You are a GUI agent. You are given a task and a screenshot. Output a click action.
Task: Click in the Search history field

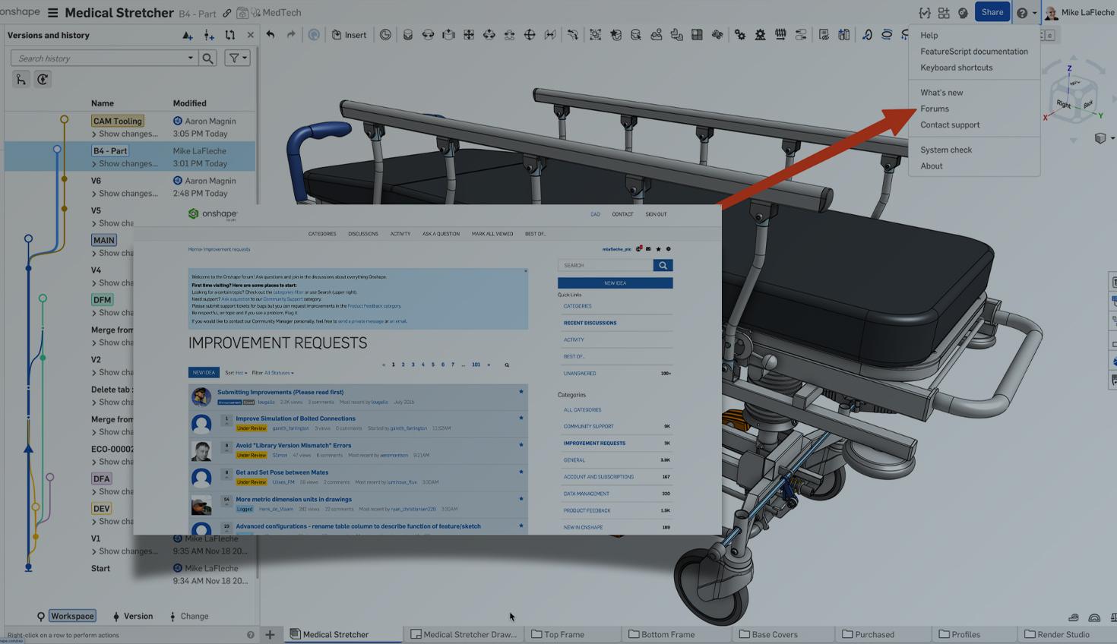tap(99, 58)
